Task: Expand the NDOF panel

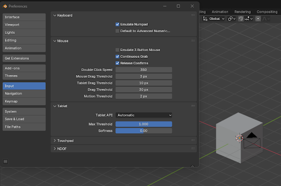Action: pos(55,149)
